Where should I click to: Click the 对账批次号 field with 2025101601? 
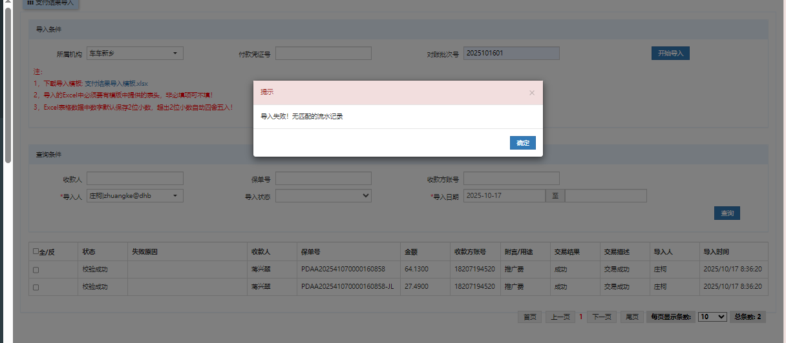[x=511, y=53]
